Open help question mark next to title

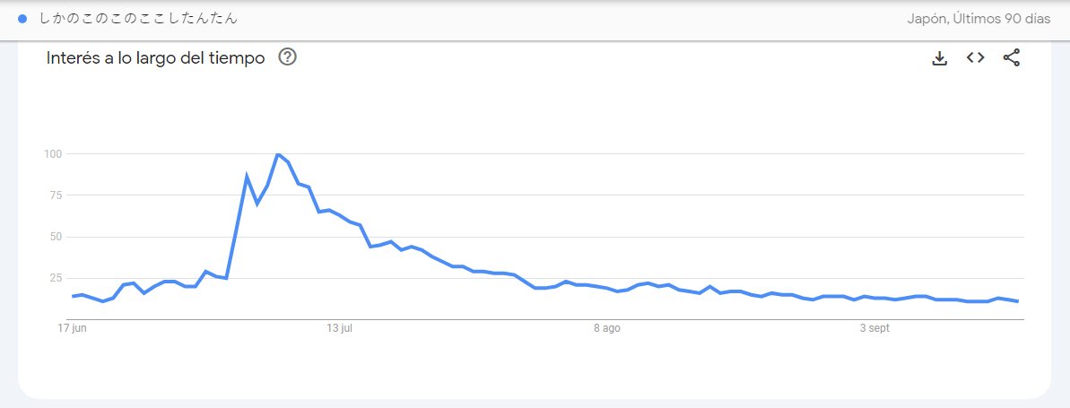(287, 57)
